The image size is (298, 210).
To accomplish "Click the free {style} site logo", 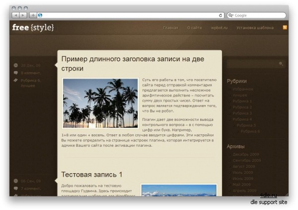I will [x=33, y=27].
